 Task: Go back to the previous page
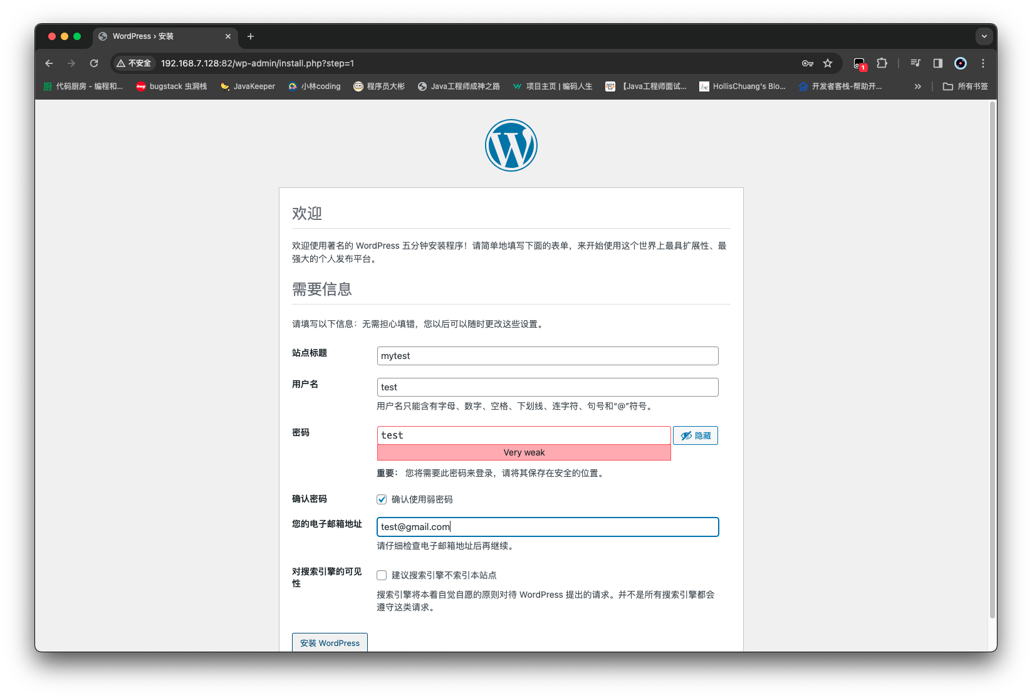49,63
